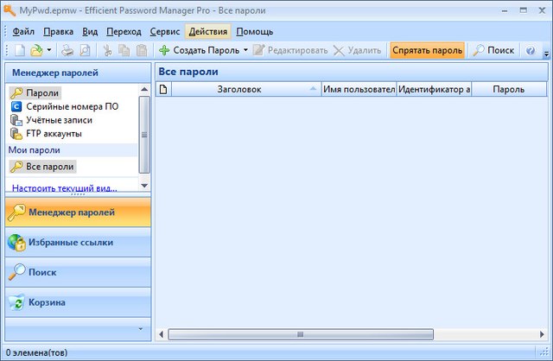
Task: Expand dropdown arrow next to open folder
Action: (x=49, y=50)
